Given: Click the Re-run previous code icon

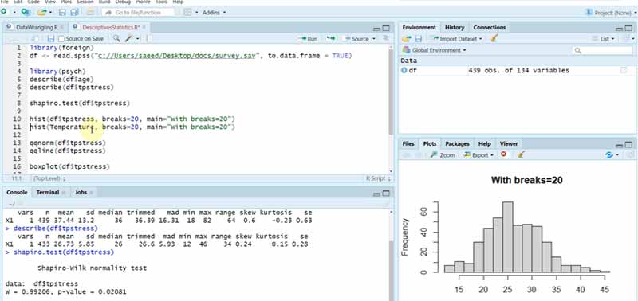Looking at the screenshot, I should click(330, 38).
